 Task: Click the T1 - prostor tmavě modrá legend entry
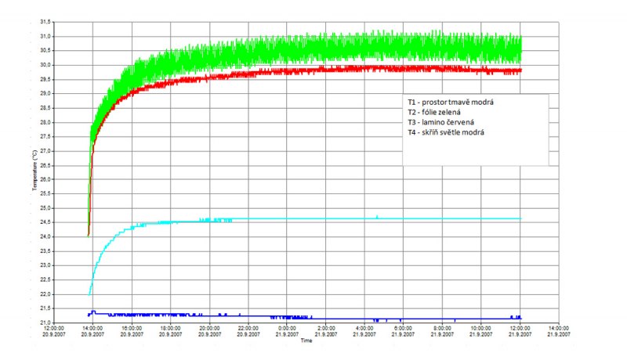[x=451, y=103]
